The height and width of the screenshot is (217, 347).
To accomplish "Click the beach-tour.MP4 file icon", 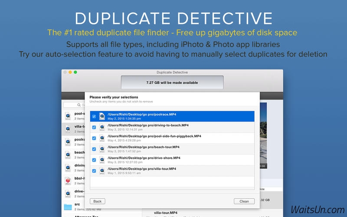I will (x=102, y=149).
